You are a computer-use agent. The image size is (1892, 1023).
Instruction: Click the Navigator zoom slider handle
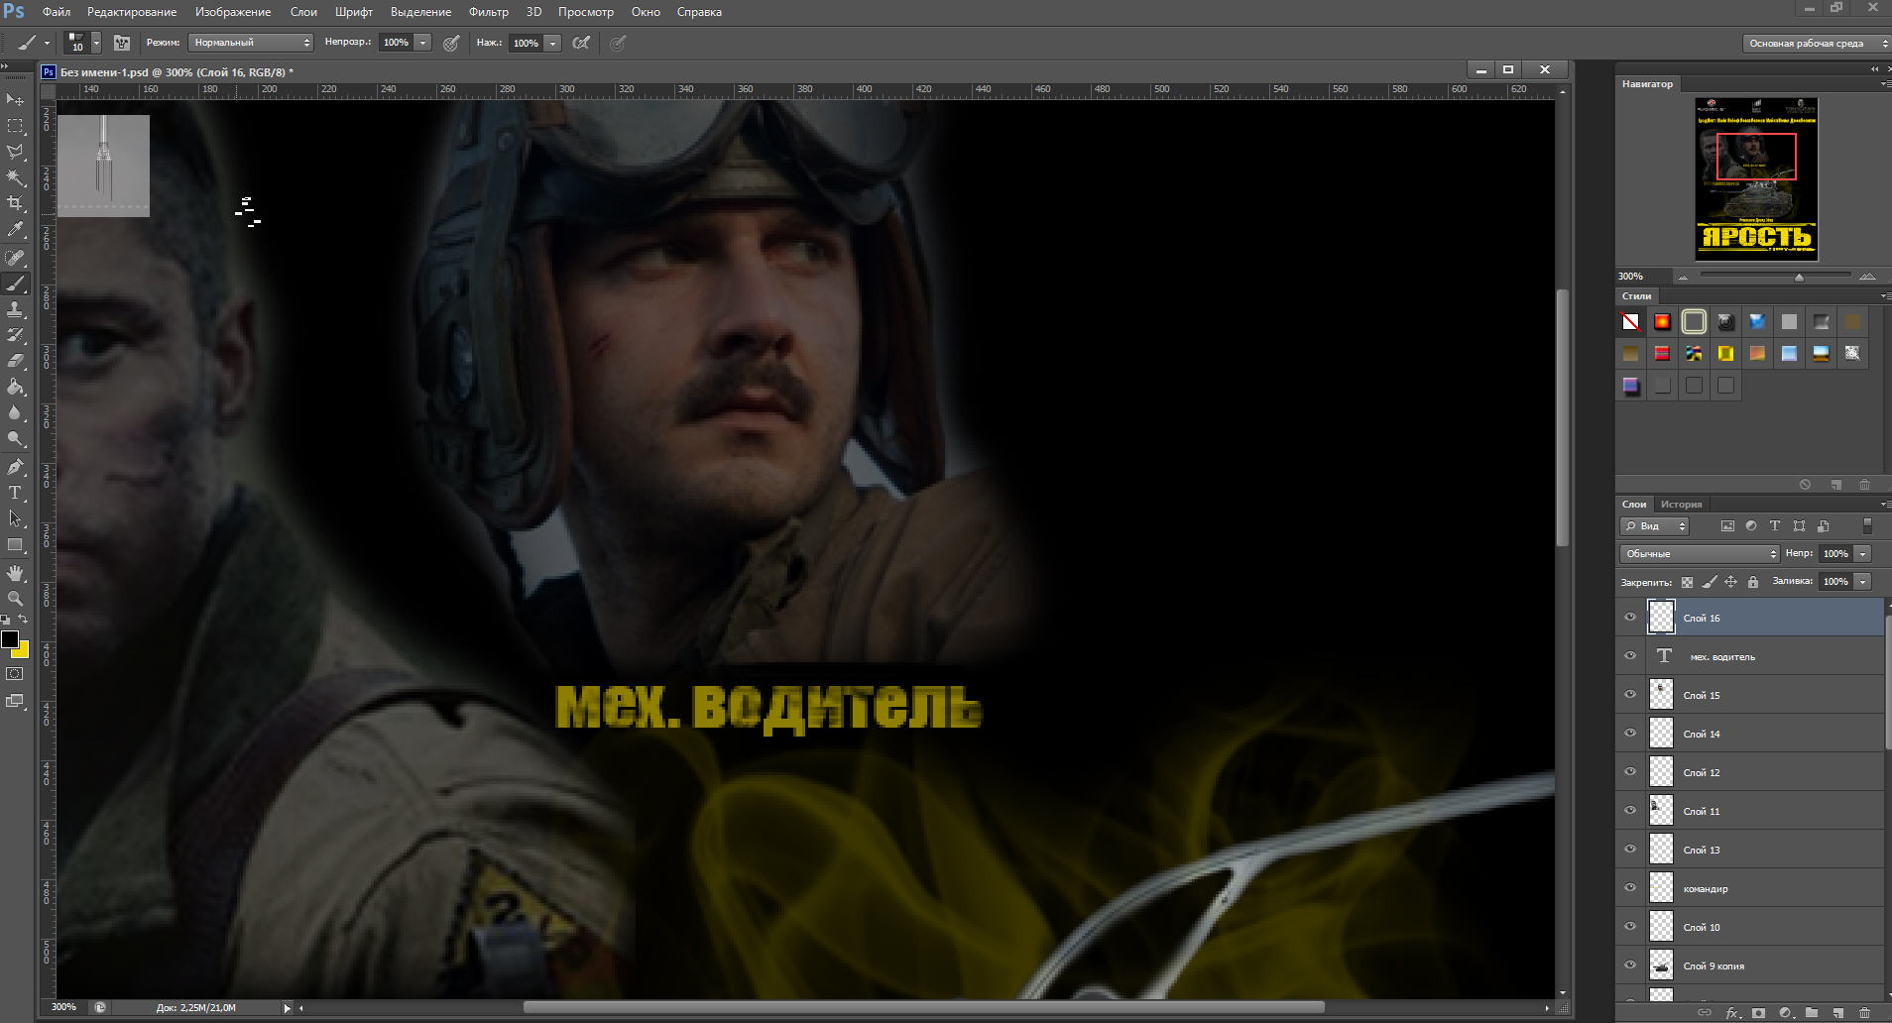[x=1799, y=278]
